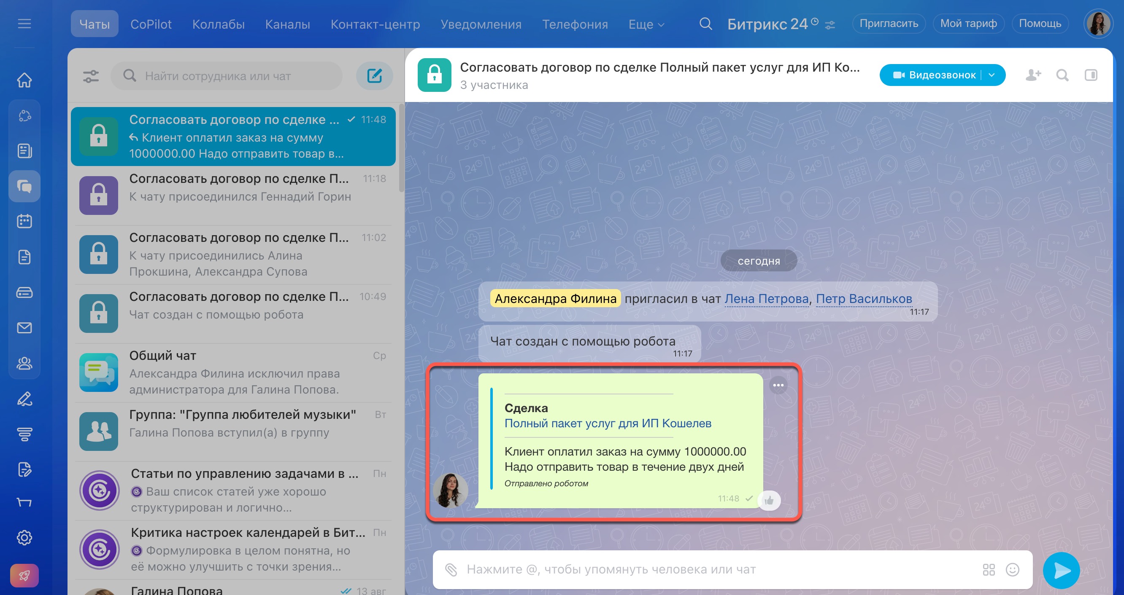This screenshot has height=595, width=1124.
Task: Open the CoPilot sidebar icon below home
Action: point(24,116)
